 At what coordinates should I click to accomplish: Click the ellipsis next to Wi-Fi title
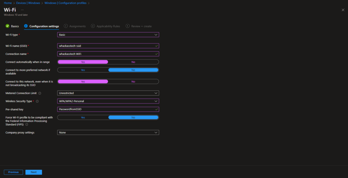click(22, 10)
